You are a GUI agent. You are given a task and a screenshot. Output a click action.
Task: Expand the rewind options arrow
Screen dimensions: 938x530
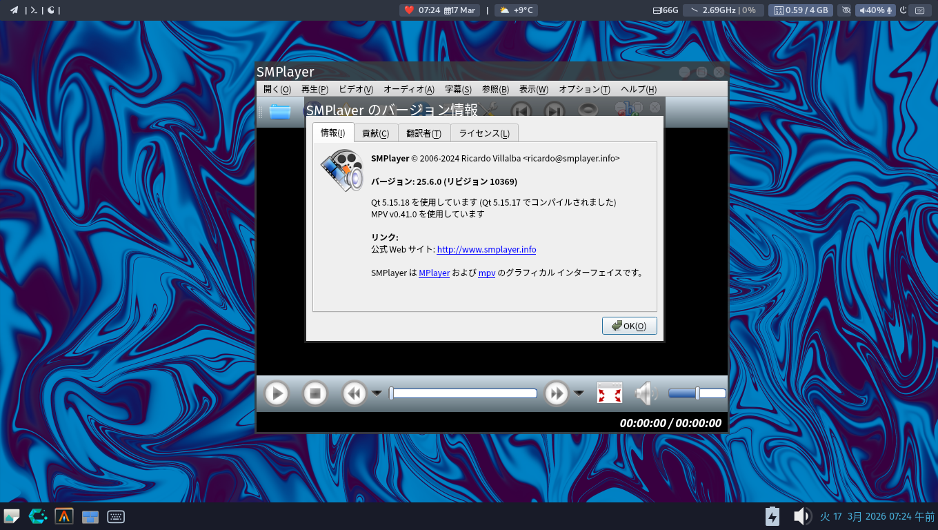pyautogui.click(x=377, y=393)
